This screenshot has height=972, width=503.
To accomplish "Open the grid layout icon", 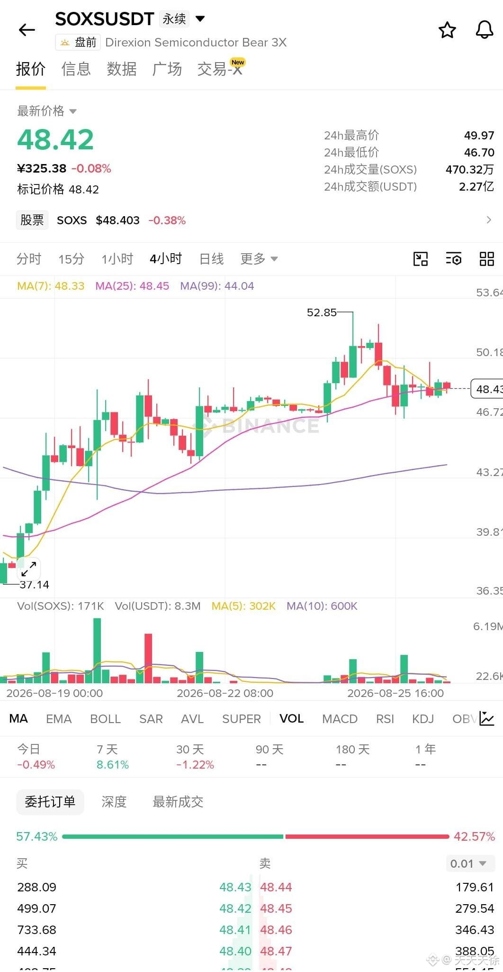I will click(x=486, y=259).
